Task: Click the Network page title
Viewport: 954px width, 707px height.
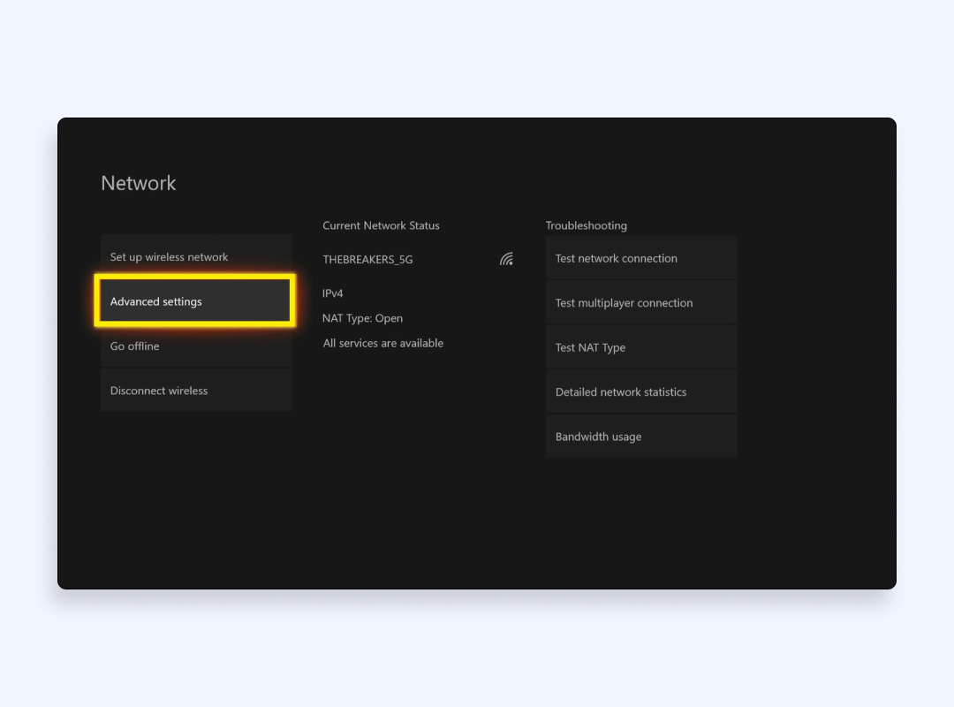Action: 139,183
